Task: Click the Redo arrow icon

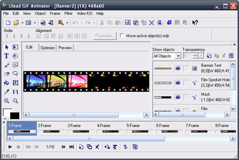Action: click(x=88, y=23)
